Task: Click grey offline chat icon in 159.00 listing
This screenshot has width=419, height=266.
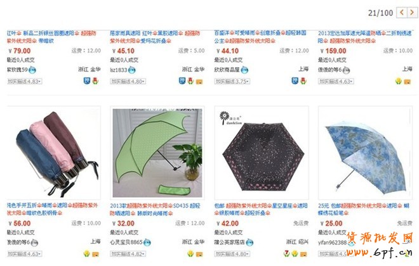Action: click(347, 70)
